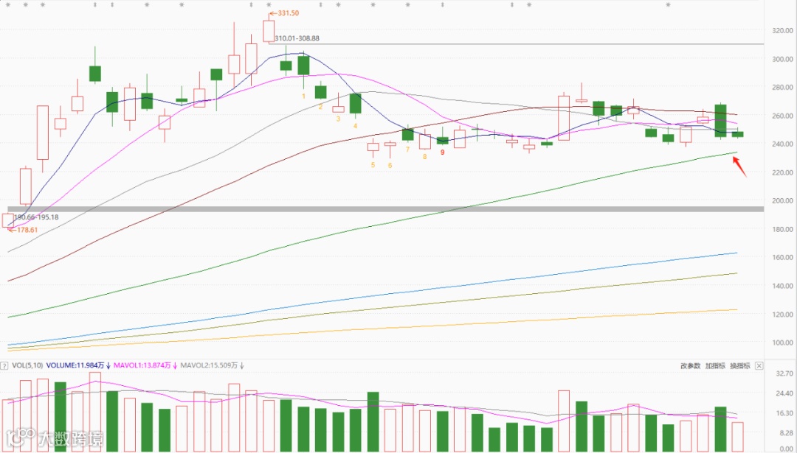797x453 pixels.
Task: Click sequence number 7 below the candle
Action: (407, 150)
